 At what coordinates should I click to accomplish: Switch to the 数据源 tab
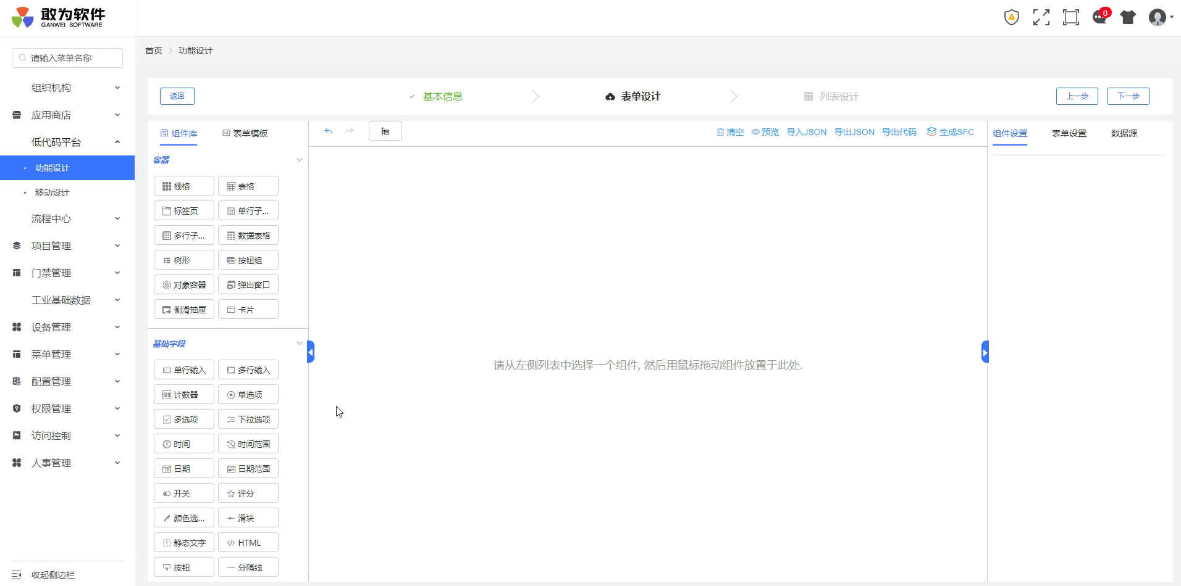(x=1124, y=133)
